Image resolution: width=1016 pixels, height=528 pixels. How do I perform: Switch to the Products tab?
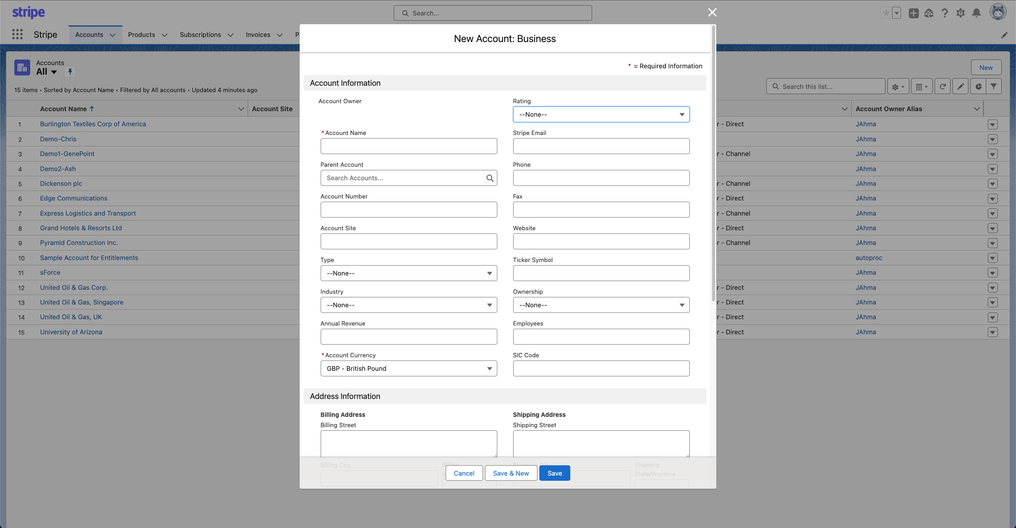[x=141, y=35]
